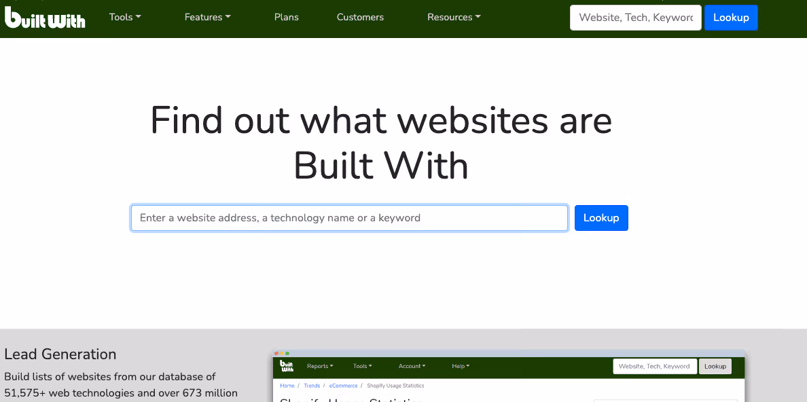This screenshot has height=402, width=807.
Task: Click the BuiltWith logo in the top navigation
Action: pyautogui.click(x=45, y=18)
